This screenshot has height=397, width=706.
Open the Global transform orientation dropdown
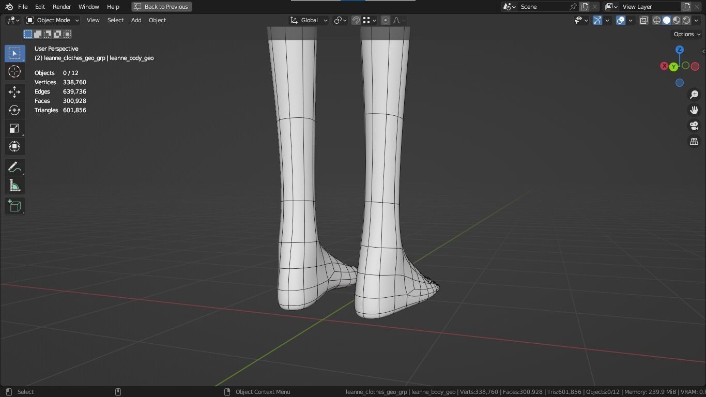(x=309, y=20)
